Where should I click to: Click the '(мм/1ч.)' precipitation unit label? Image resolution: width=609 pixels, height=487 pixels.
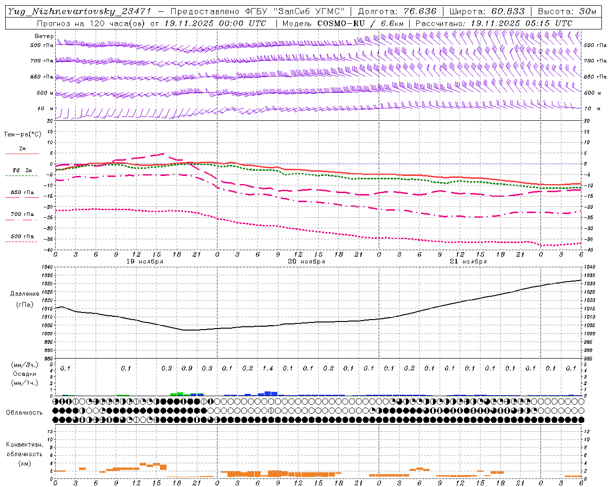tap(25, 382)
